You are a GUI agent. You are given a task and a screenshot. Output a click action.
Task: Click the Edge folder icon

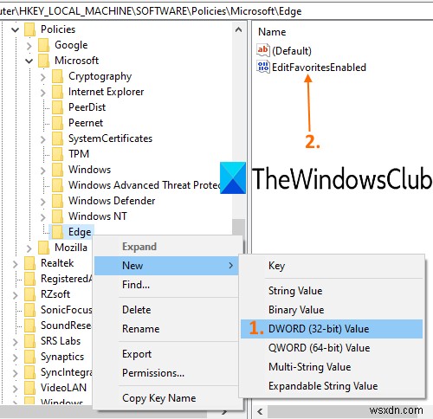pyautogui.click(x=57, y=232)
